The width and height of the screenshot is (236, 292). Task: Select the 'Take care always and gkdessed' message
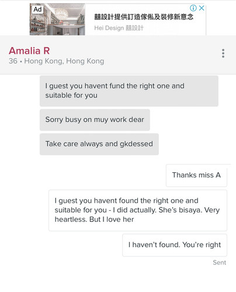coord(99,144)
